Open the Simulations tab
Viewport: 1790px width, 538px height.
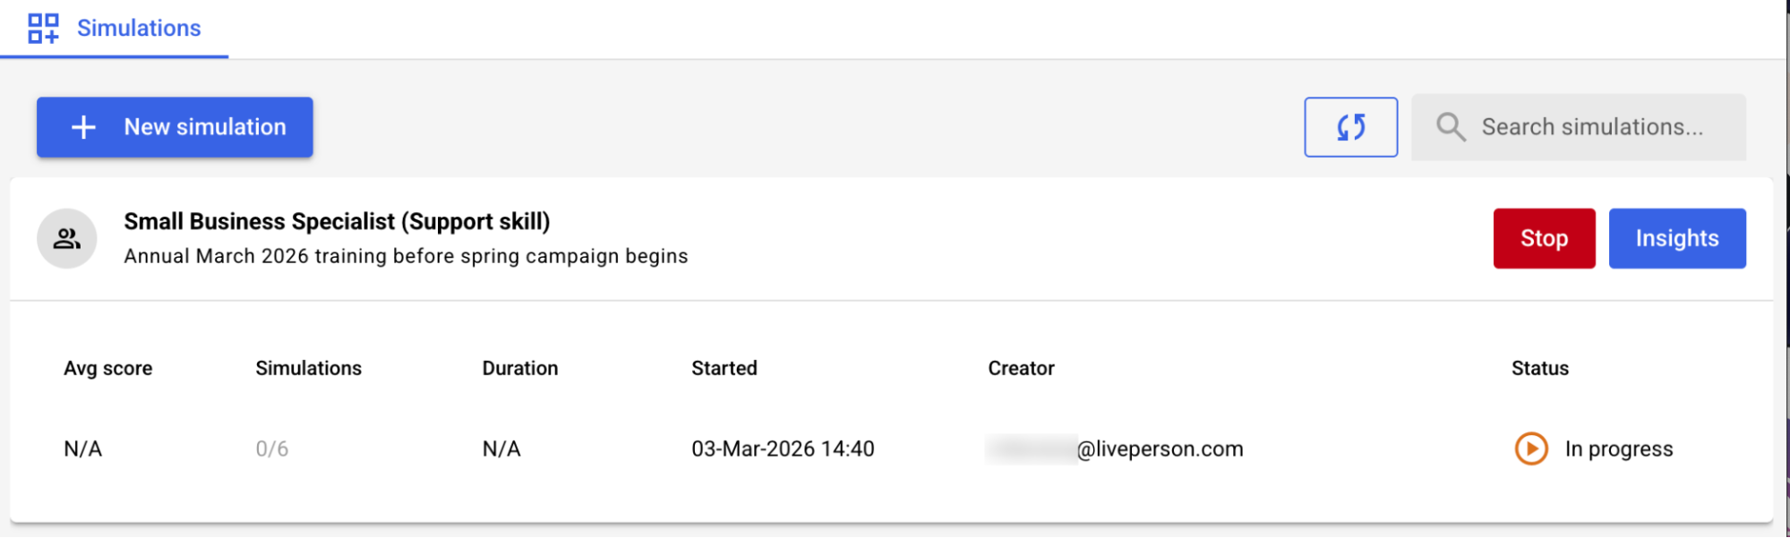coord(139,29)
